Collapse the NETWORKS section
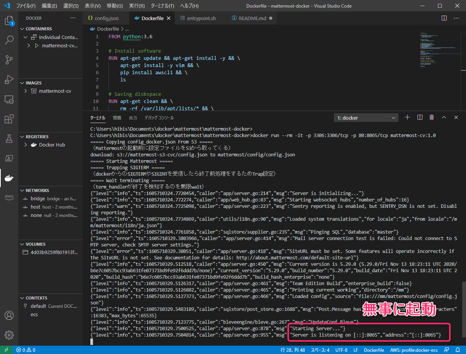The width and height of the screenshot is (466, 354). coord(50,190)
